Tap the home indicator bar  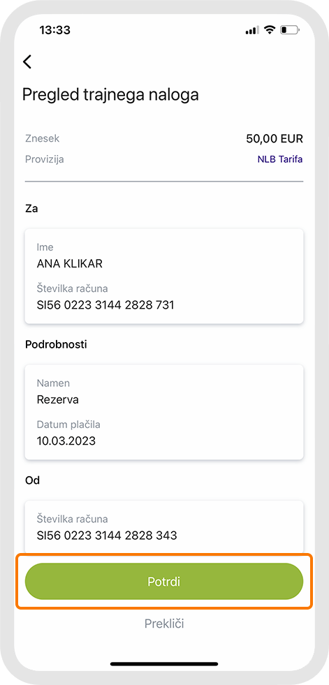(x=164, y=664)
